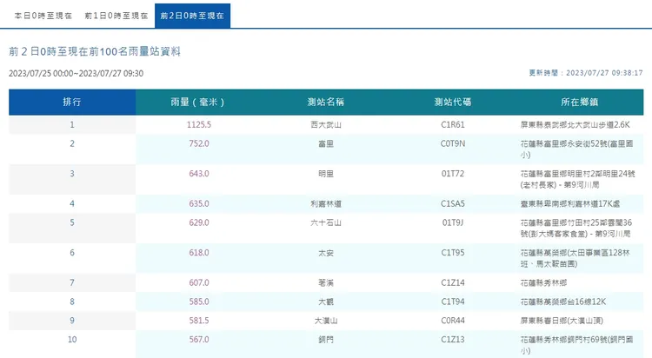652x358 pixels.
Task: Click rainfall value 581.5
Action: 199,321
